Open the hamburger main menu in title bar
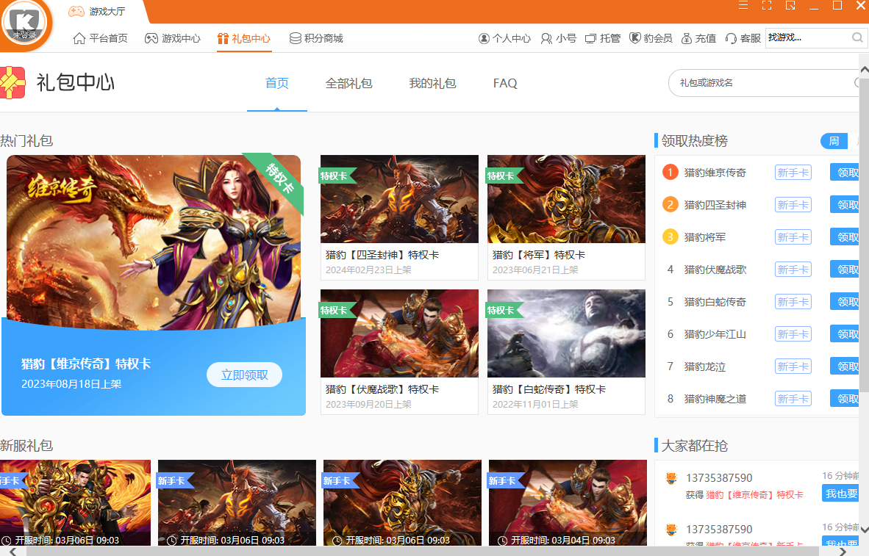 pos(743,6)
